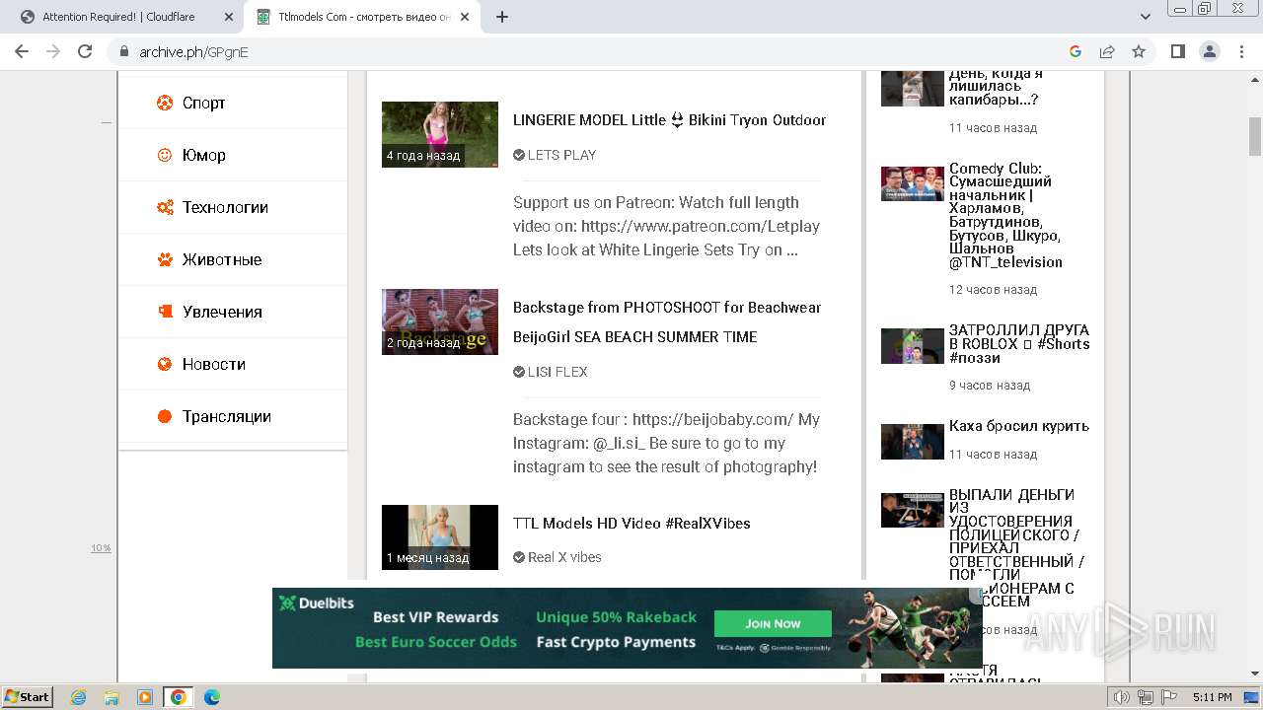The image size is (1263, 710).
Task: Open the taskbar clock showing 5:11 PM
Action: click(1212, 697)
